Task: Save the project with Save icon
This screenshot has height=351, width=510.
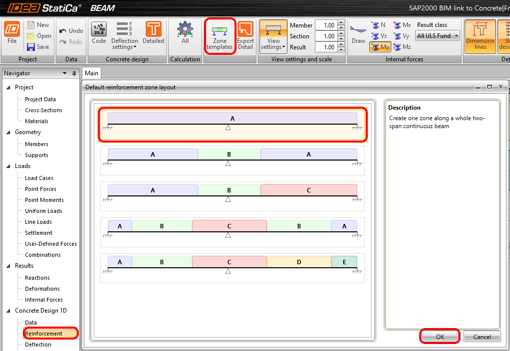Action: pos(38,47)
